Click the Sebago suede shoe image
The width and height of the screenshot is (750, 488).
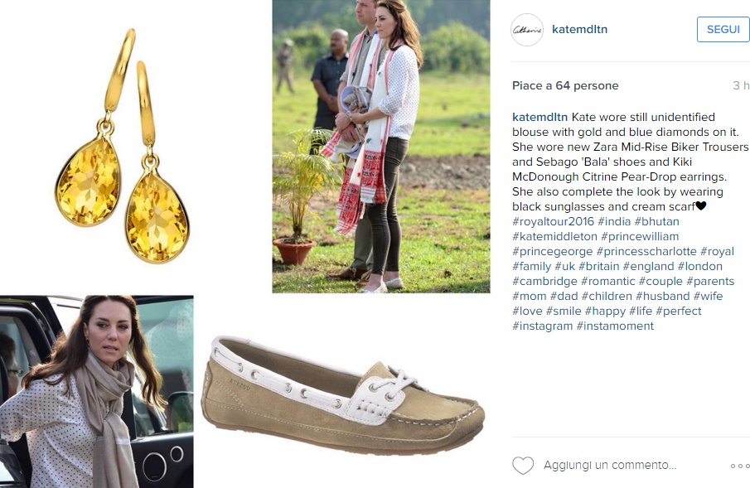click(342, 394)
